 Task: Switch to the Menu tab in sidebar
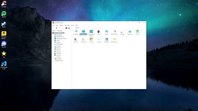coord(54,31)
